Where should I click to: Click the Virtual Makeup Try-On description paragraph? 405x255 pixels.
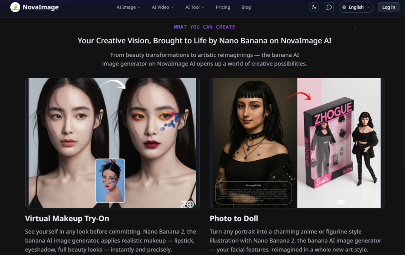point(110,240)
